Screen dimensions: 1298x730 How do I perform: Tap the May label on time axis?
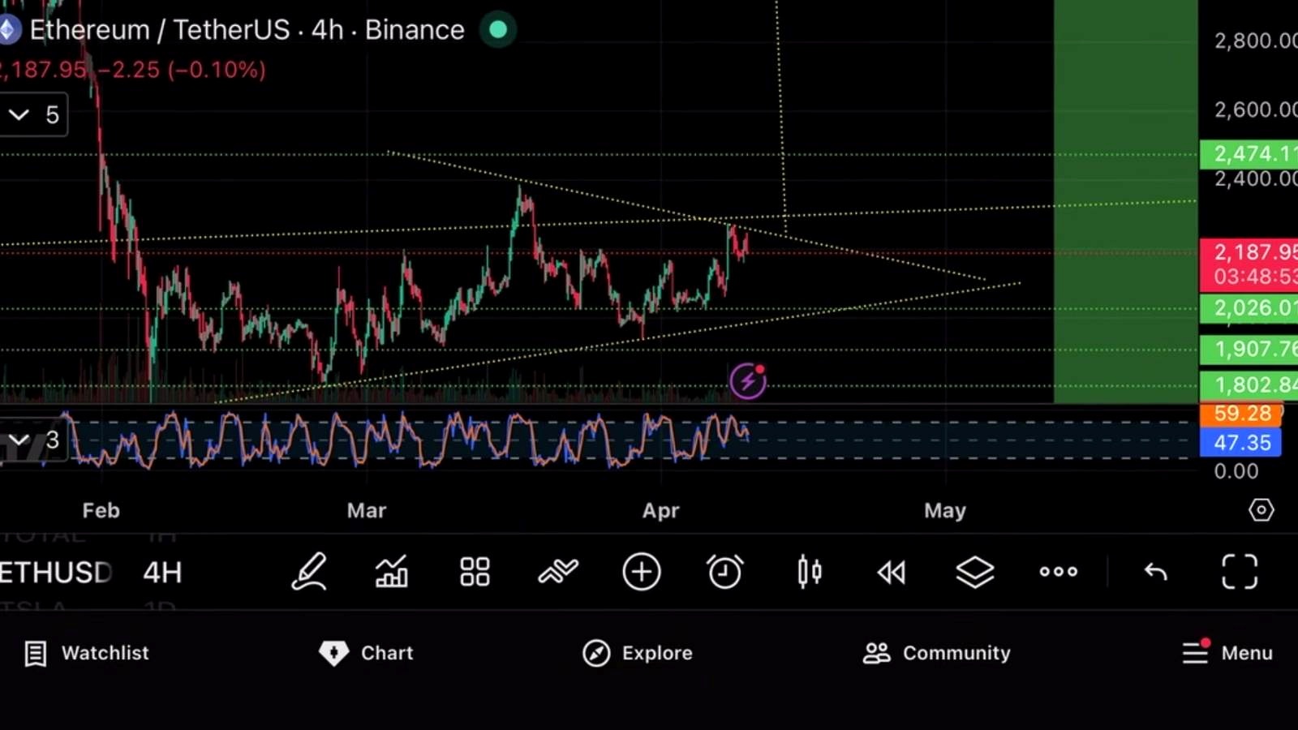click(945, 511)
